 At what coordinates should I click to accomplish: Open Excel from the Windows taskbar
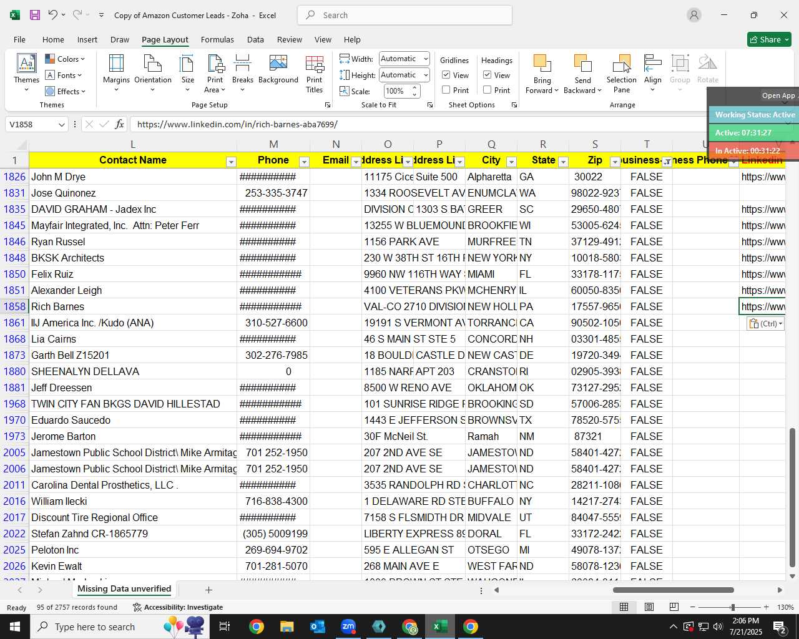tap(440, 627)
